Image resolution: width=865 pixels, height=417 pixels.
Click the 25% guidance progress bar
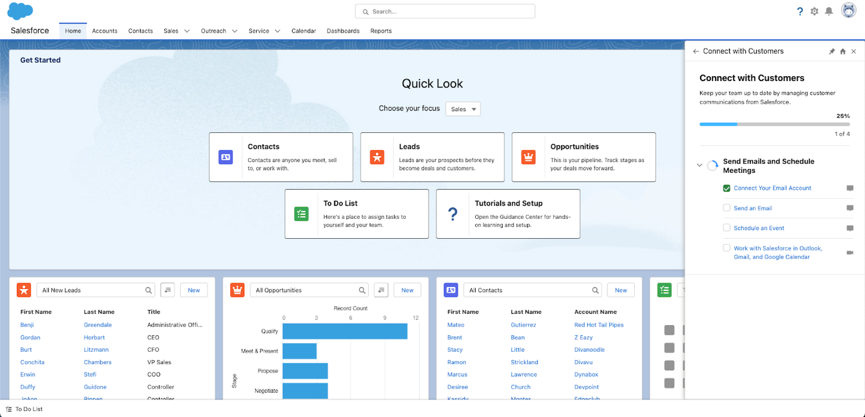(x=774, y=124)
